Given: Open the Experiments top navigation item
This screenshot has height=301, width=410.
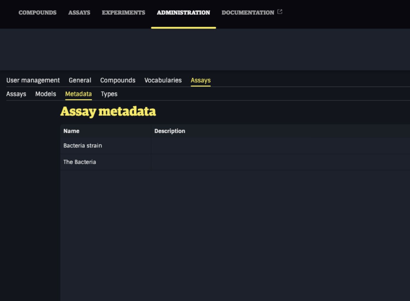Looking at the screenshot, I should coord(123,13).
